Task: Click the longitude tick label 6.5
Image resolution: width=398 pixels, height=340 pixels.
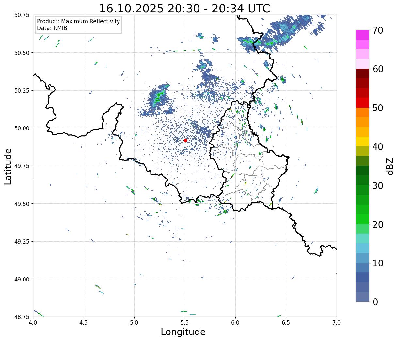Action: click(x=286, y=322)
